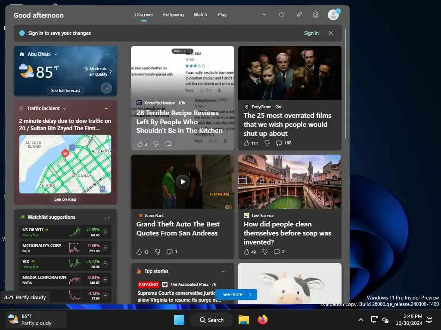441x330 pixels.
Task: Open the muted volume tray icon
Action: tap(385, 320)
